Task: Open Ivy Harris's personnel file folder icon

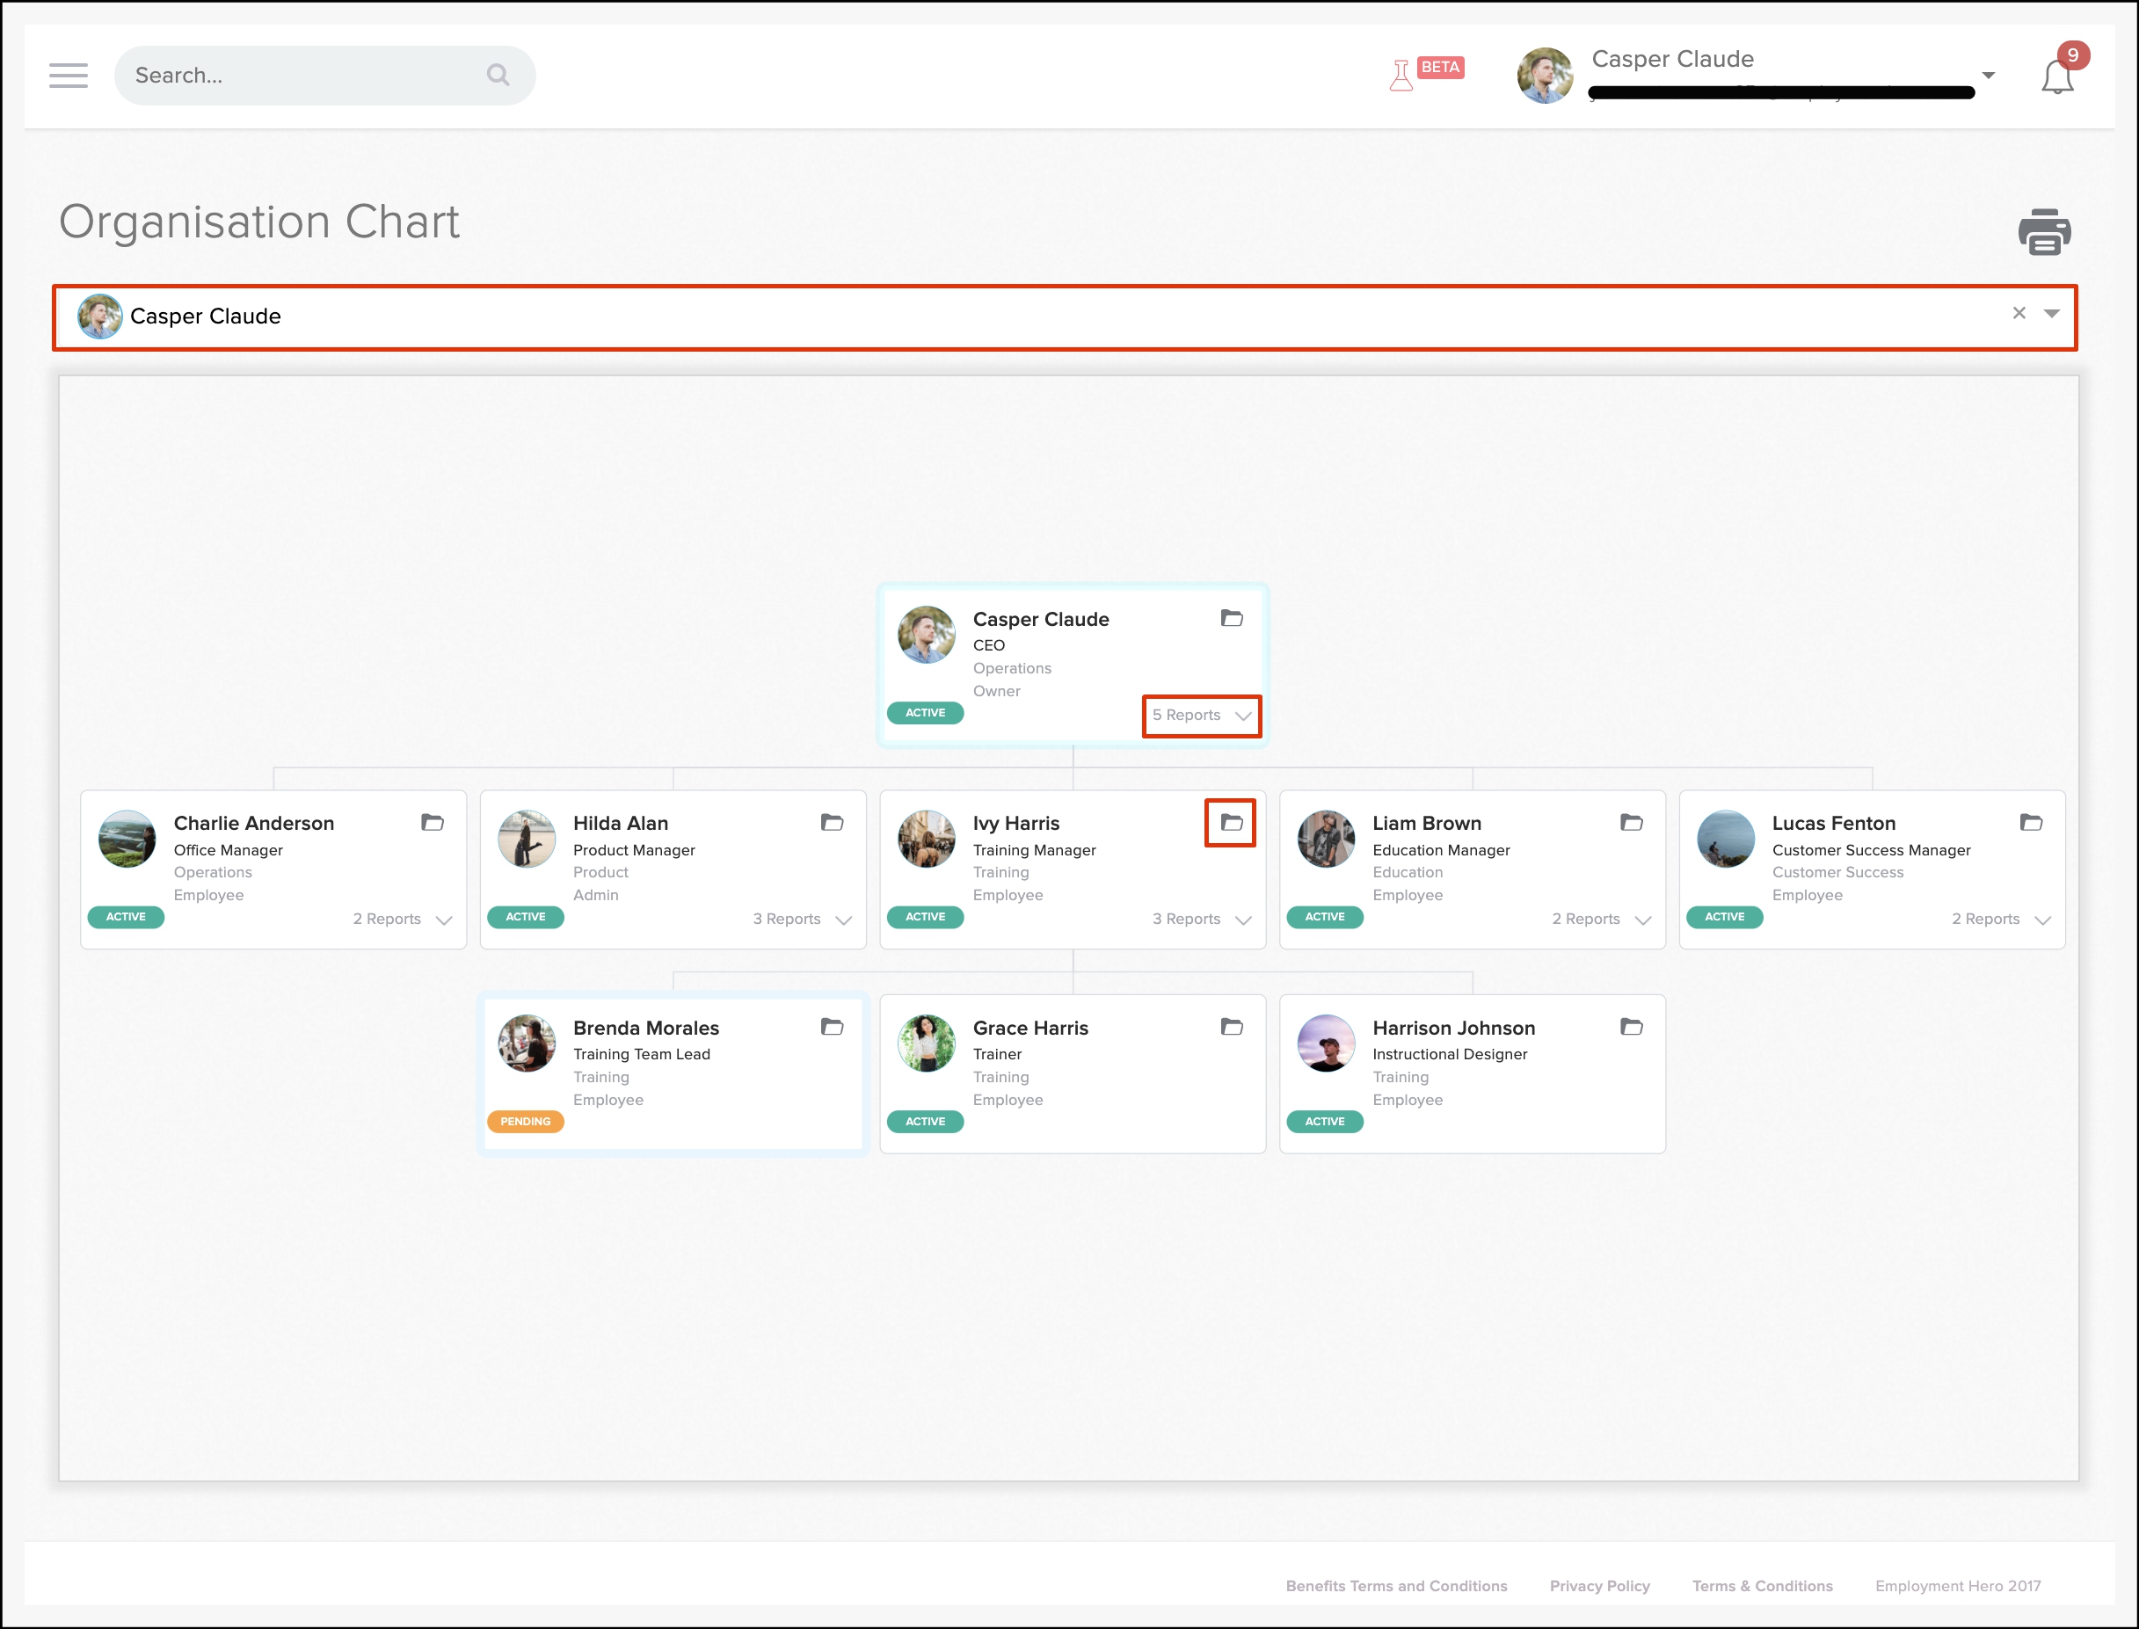Action: tap(1231, 822)
